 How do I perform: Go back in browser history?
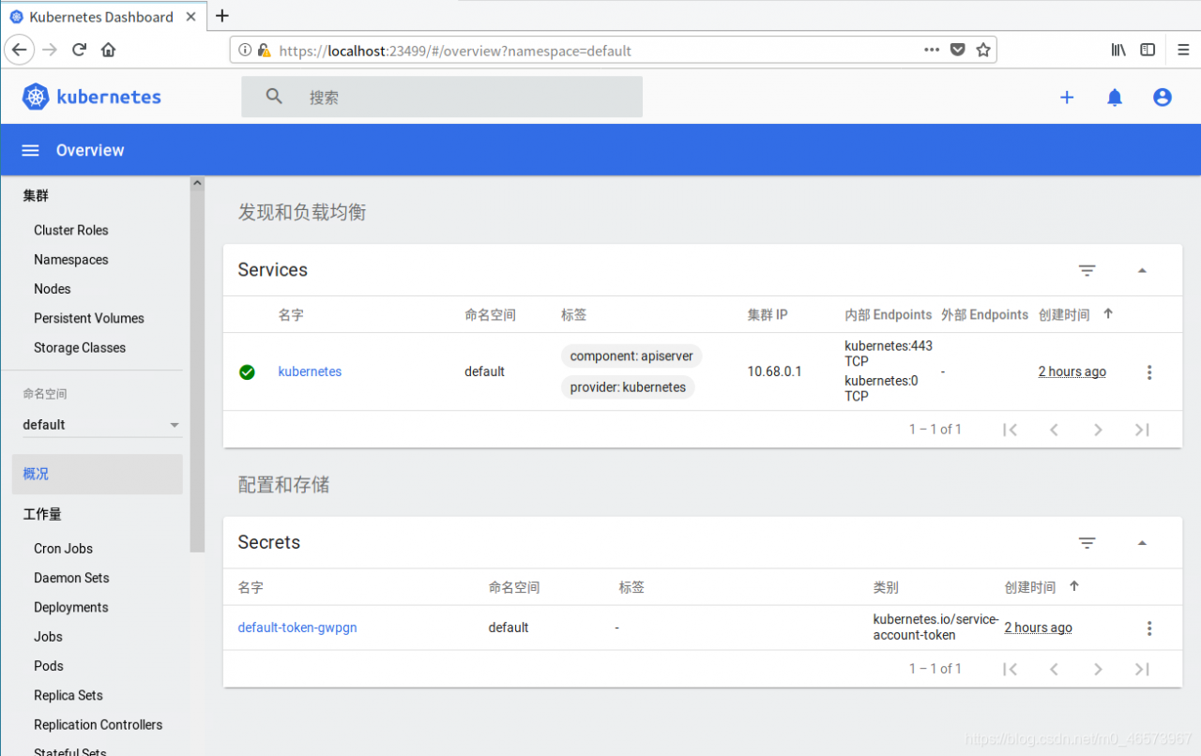(x=20, y=50)
